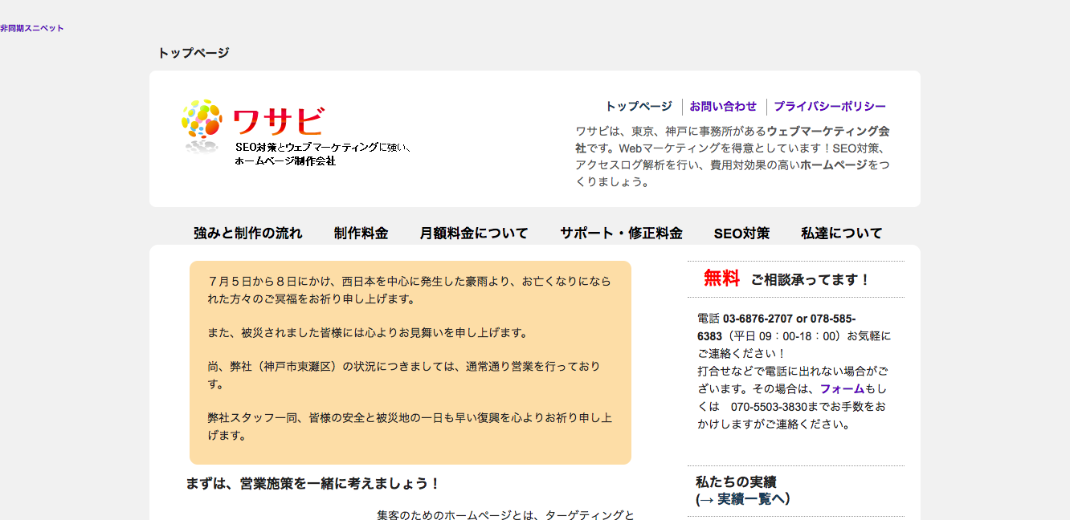Image resolution: width=1070 pixels, height=520 pixels.
Task: Navigate to 月額料金について
Action: (474, 234)
